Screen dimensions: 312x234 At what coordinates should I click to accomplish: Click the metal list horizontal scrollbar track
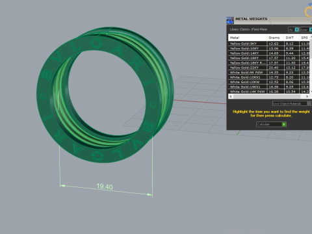269,96
